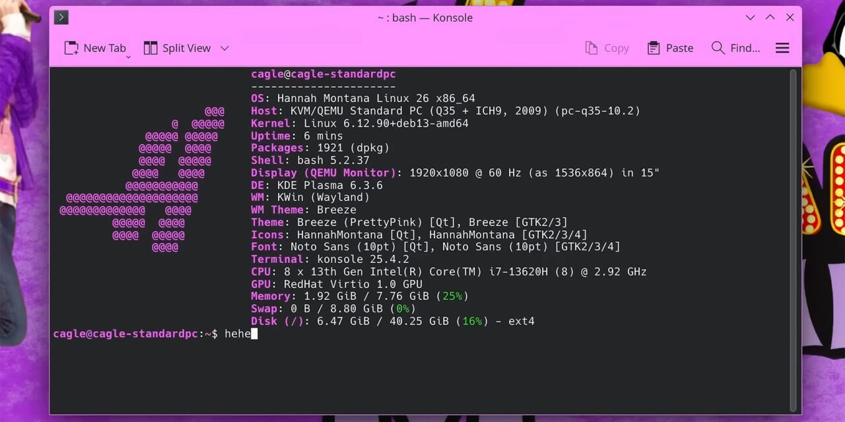The height and width of the screenshot is (422, 845).
Task: Click the "Font: Noto Sans (10pt)" line
Action: point(436,247)
